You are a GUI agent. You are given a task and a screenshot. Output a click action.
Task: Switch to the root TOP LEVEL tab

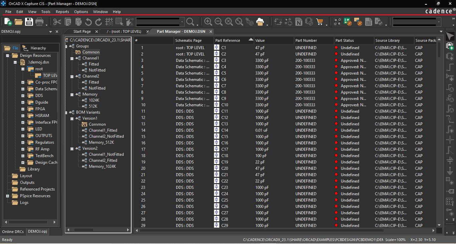tap(124, 31)
